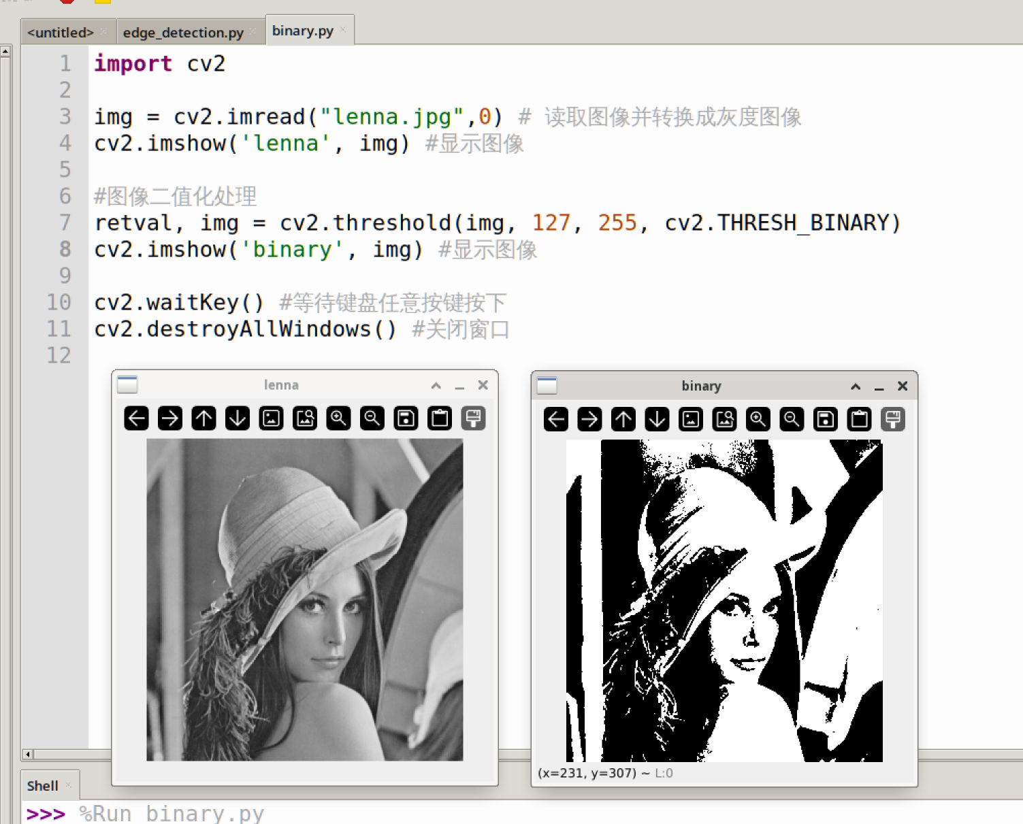Save the binary image to file
The height and width of the screenshot is (824, 1023).
click(826, 419)
